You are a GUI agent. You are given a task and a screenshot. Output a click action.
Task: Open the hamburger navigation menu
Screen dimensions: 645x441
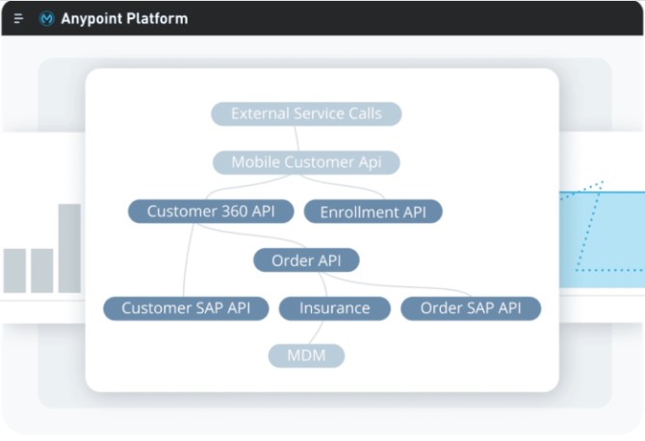click(x=18, y=19)
